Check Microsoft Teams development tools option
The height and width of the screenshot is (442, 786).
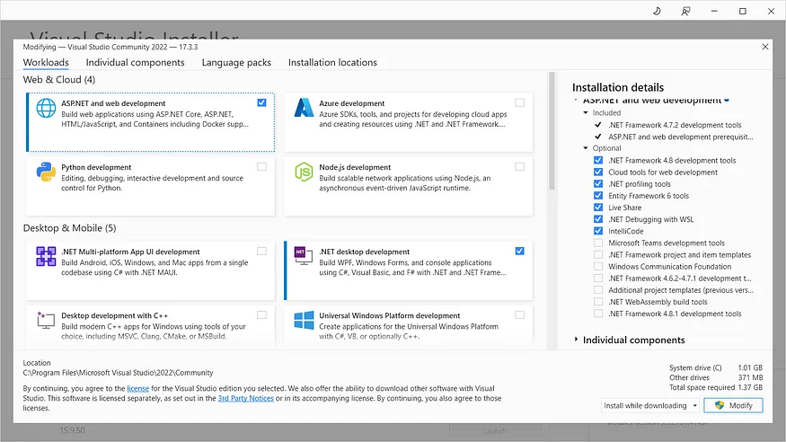tap(598, 243)
